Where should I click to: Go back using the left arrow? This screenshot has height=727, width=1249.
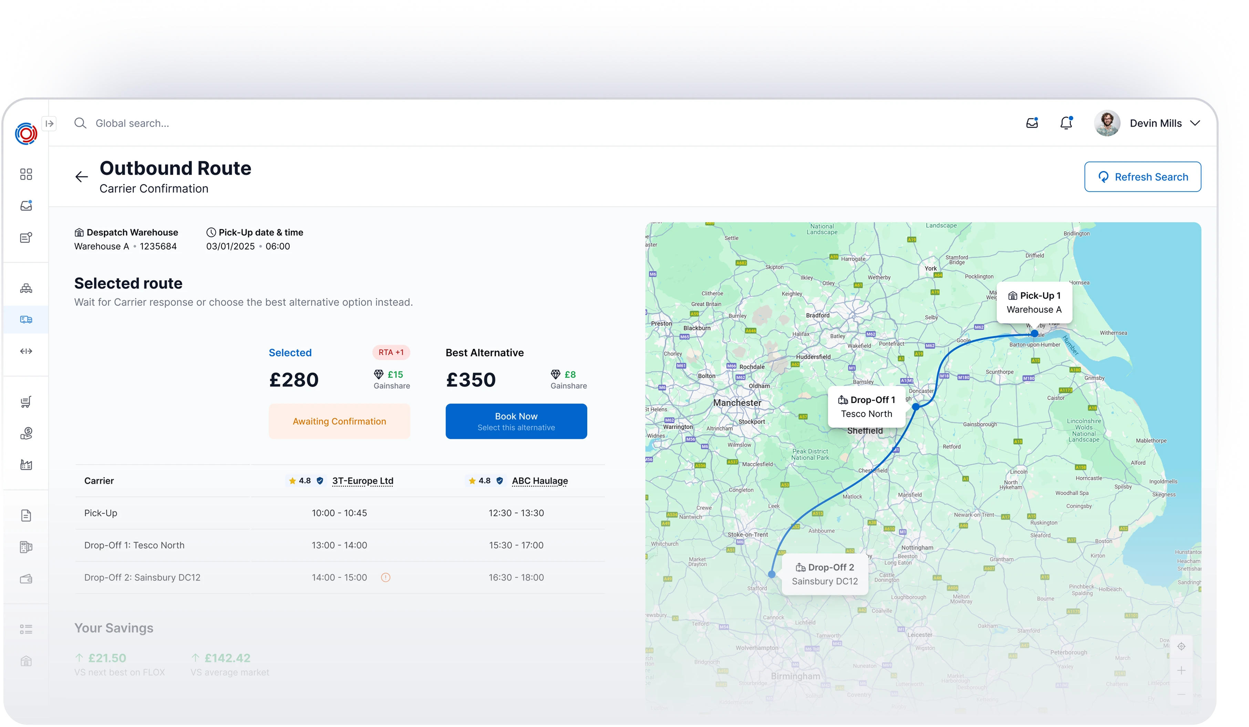[x=81, y=176]
